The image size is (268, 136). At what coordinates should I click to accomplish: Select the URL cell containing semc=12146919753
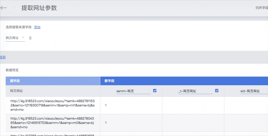pyautogui.click(x=53, y=123)
